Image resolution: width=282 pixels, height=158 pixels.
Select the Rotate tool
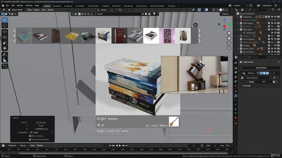click(5, 37)
